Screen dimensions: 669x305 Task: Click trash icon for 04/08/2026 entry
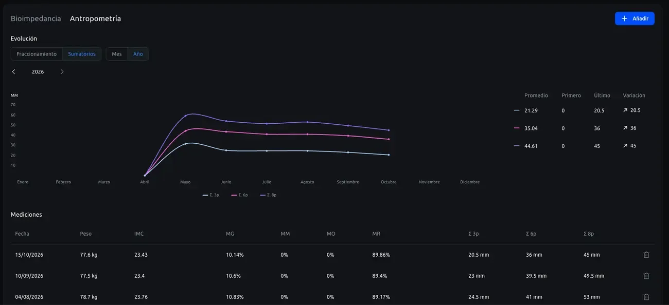pyautogui.click(x=646, y=297)
